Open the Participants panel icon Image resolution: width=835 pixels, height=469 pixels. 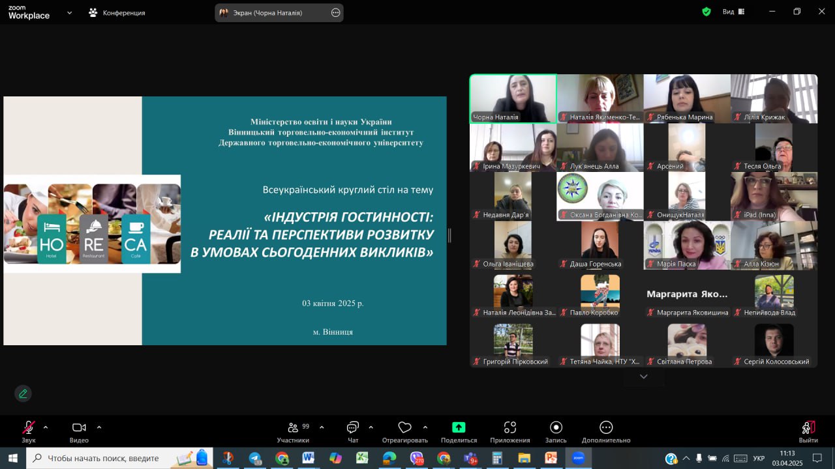point(293,427)
